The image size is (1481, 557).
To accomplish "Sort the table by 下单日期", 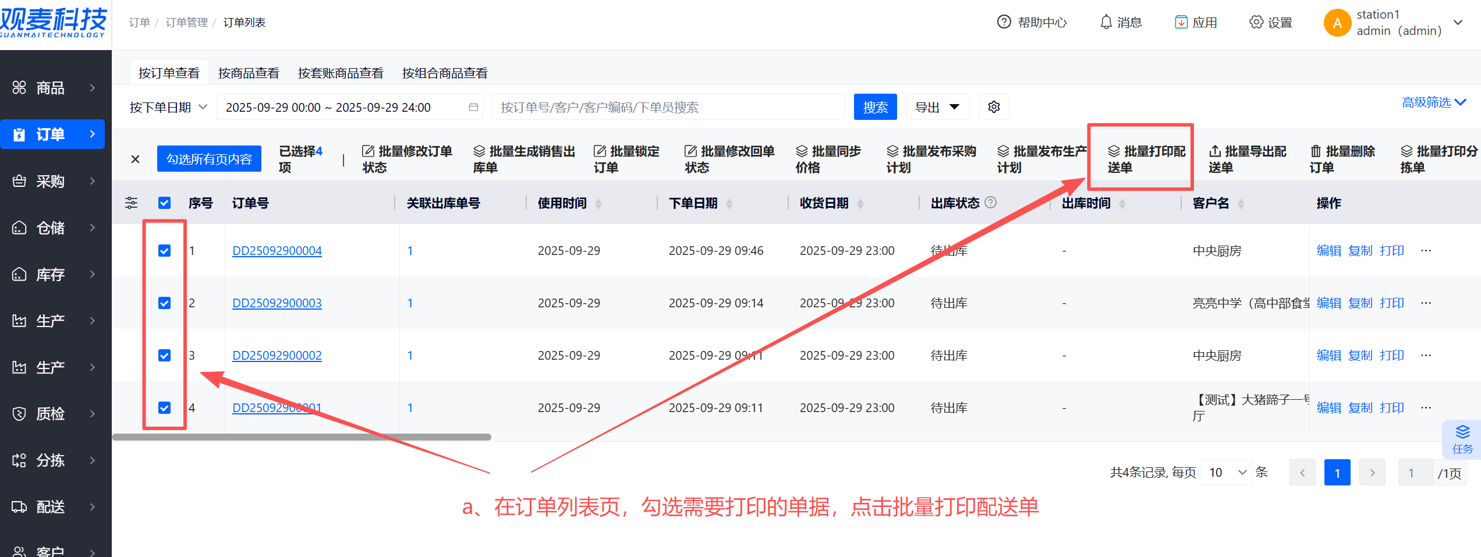I will [729, 203].
